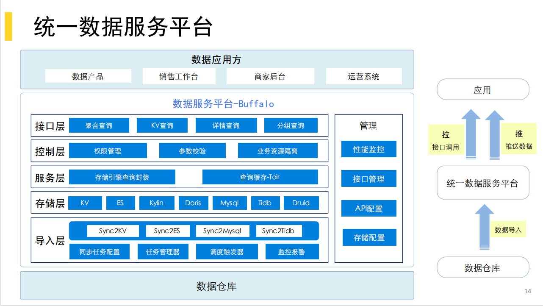Select the 存储配置 block

pos(369,237)
